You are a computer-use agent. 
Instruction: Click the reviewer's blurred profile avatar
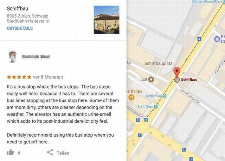(x=13, y=56)
